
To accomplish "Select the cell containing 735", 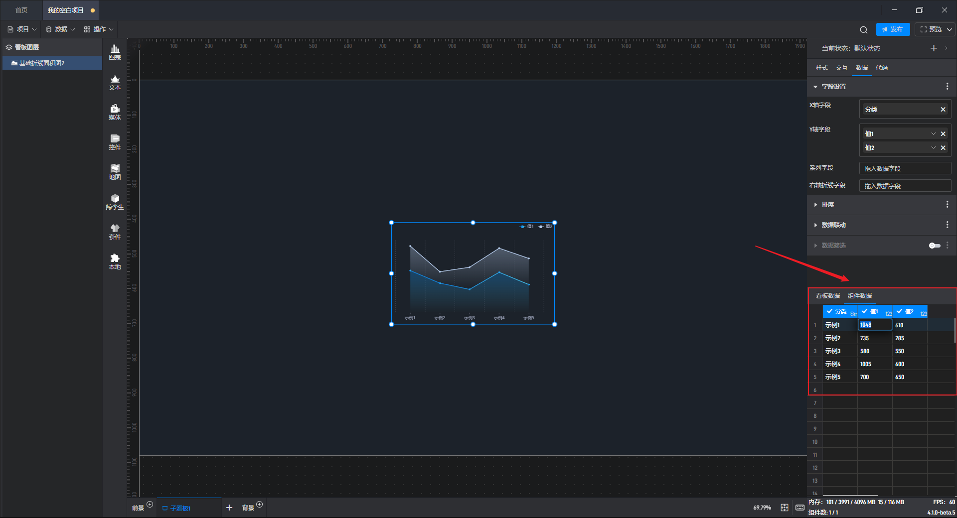I will click(875, 338).
